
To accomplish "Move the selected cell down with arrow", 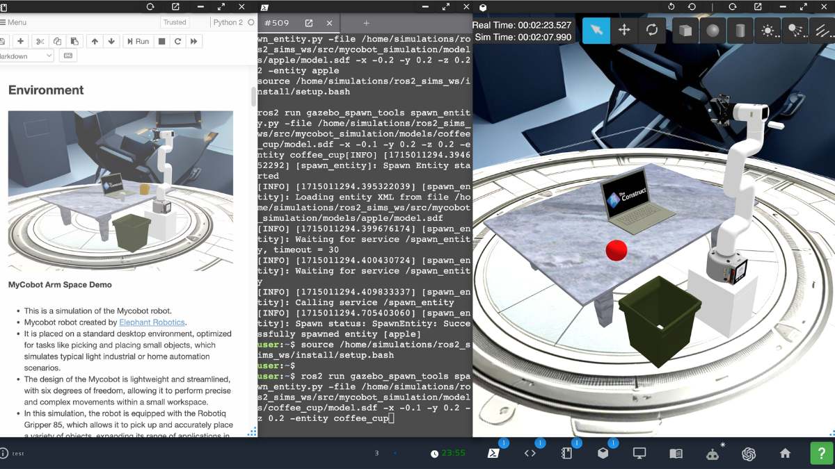I will coord(111,41).
